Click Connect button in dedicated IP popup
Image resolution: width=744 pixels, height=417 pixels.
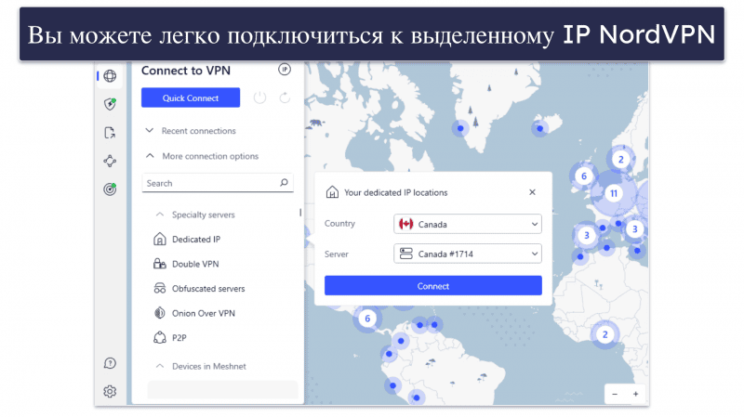point(433,286)
